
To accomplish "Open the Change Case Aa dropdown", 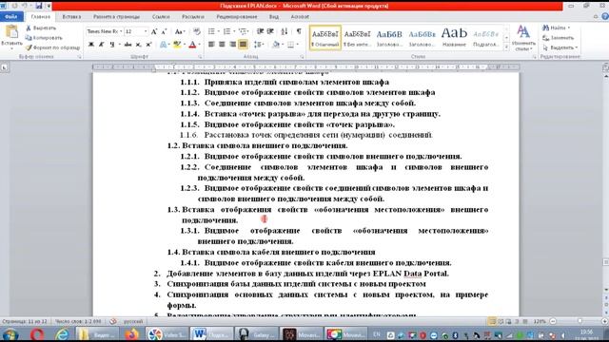I will (x=180, y=31).
